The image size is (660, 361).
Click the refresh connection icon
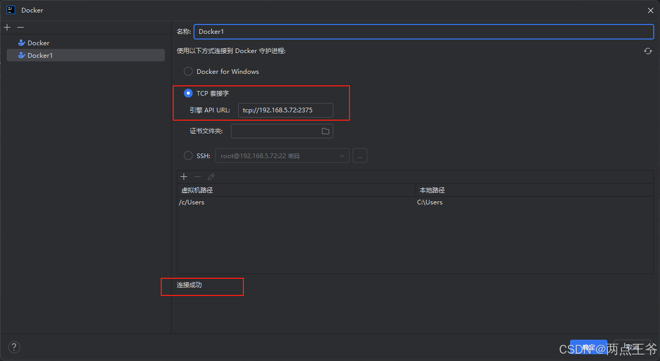click(x=648, y=51)
